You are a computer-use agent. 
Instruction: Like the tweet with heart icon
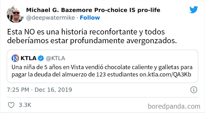pyautogui.click(x=11, y=105)
